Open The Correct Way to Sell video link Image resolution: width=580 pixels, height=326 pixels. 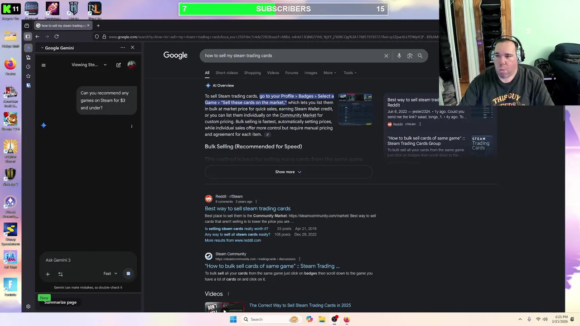(300, 305)
